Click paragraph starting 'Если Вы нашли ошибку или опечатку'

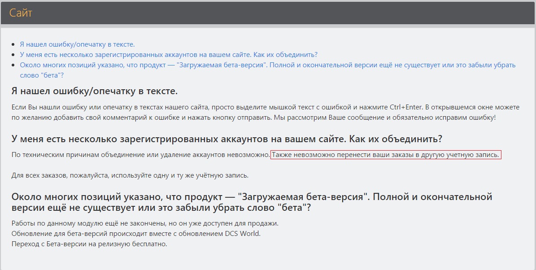265,112
